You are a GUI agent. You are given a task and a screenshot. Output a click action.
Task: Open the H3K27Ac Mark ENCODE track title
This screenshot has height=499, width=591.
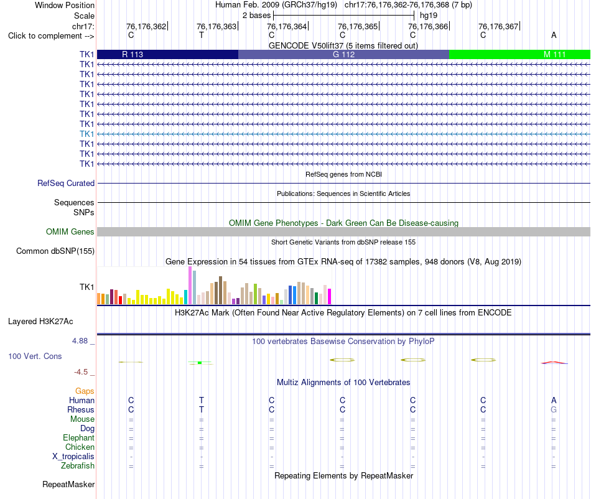tap(343, 312)
